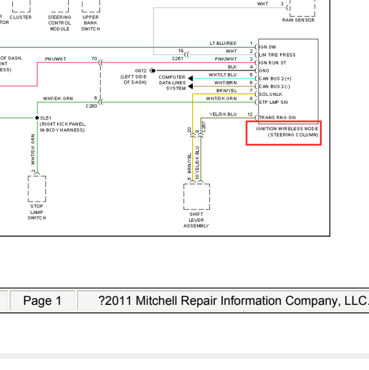Click the arrowhead on the WHT/LT BLU line
Image resolution: width=369 pixels, height=370 pixels.
[190, 78]
